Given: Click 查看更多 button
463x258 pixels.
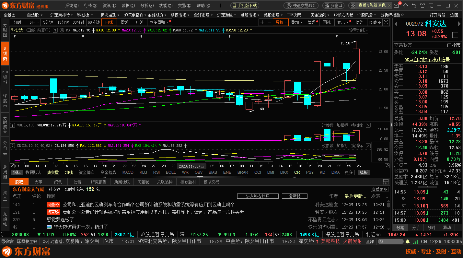Looking at the screenshot, I should [380, 189].
